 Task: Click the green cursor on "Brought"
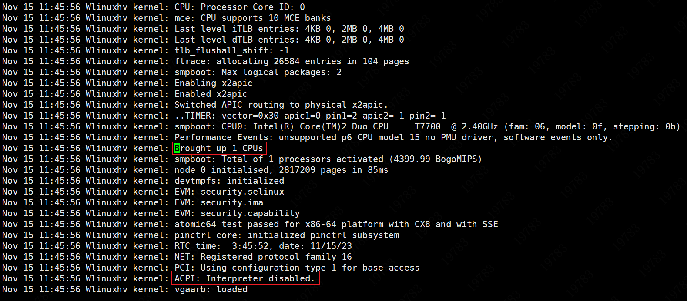tap(177, 148)
